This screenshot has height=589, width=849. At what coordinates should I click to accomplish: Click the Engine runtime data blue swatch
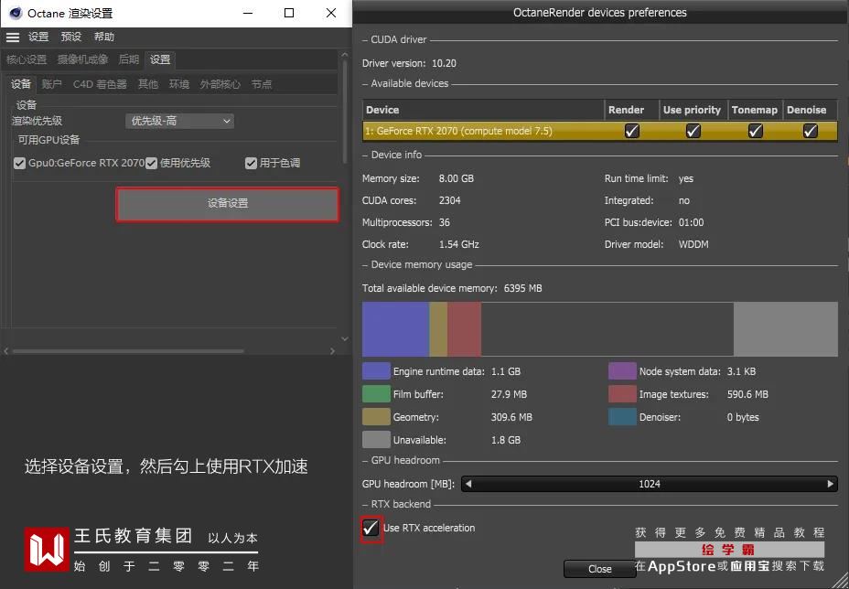click(376, 371)
